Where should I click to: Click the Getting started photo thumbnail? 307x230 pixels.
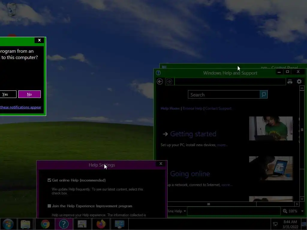click(x=271, y=128)
